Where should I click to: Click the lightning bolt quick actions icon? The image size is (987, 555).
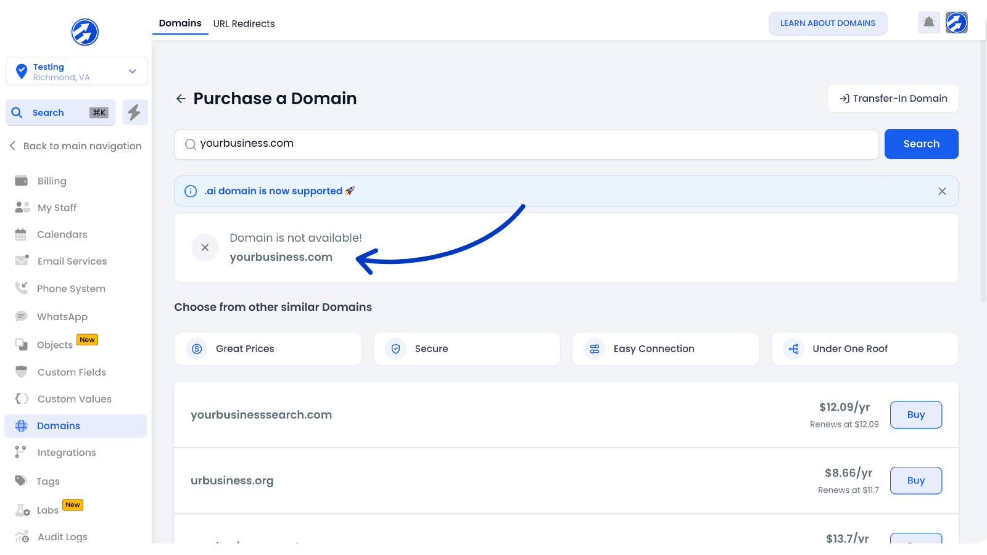click(134, 112)
